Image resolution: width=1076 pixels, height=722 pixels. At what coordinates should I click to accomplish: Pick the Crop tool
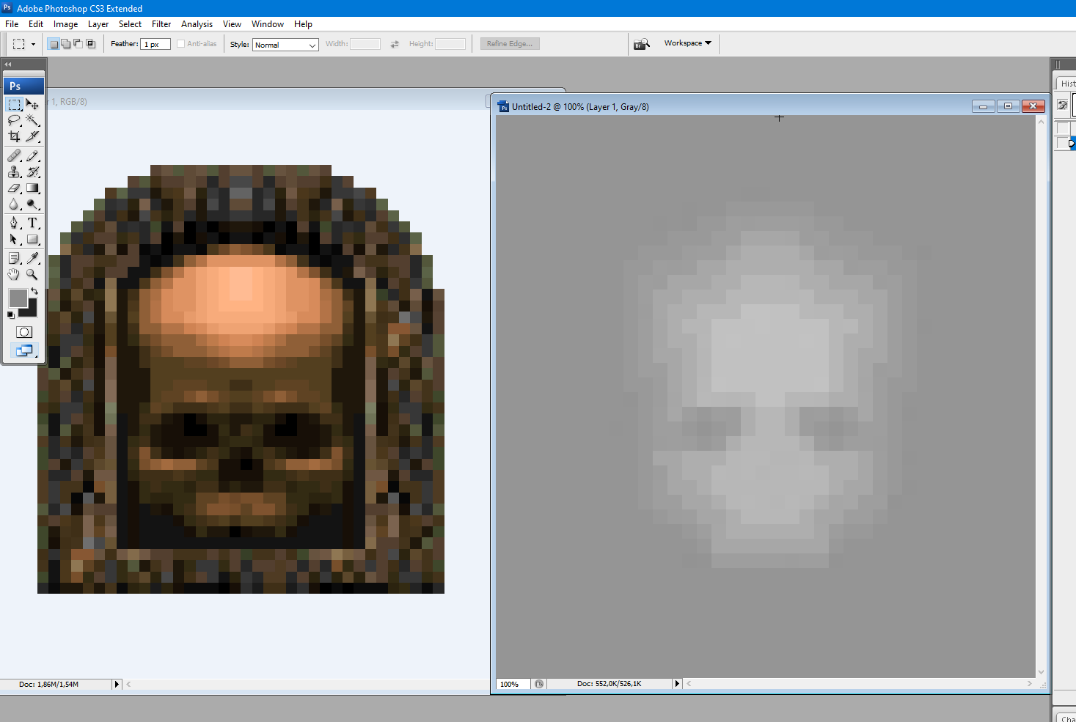14,136
